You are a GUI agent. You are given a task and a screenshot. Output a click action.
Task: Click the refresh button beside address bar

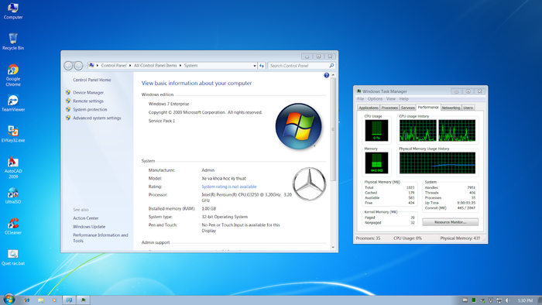[x=262, y=65]
